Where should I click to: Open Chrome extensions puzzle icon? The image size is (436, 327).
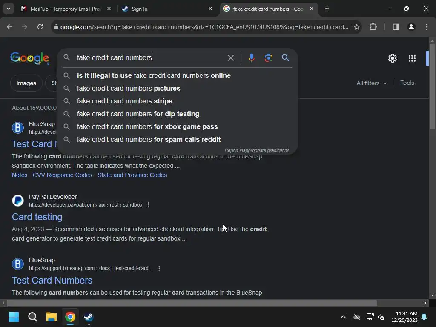point(373,27)
